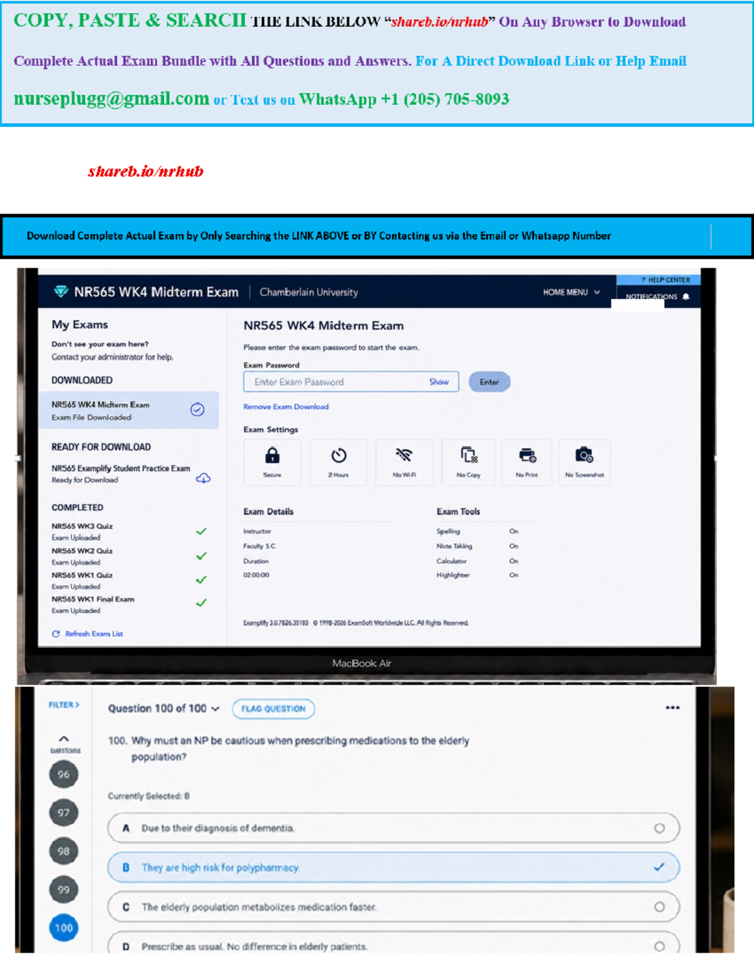Click the Enter button for the exam password

coord(489,382)
